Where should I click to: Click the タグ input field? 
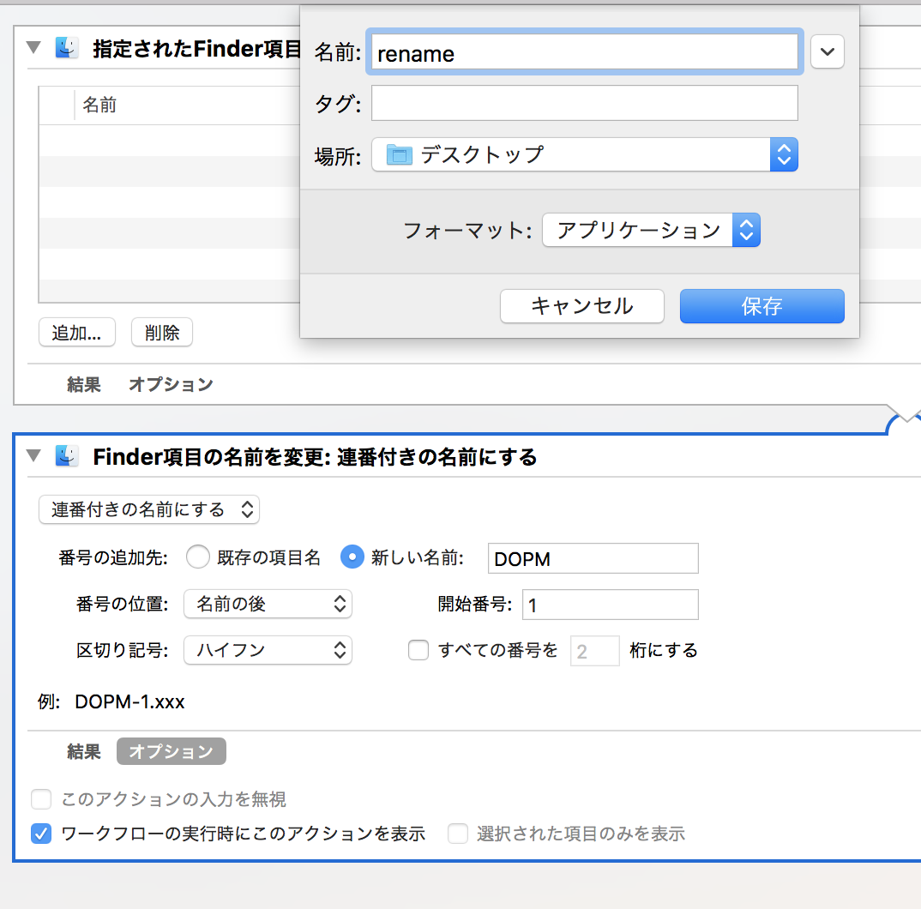[x=585, y=103]
